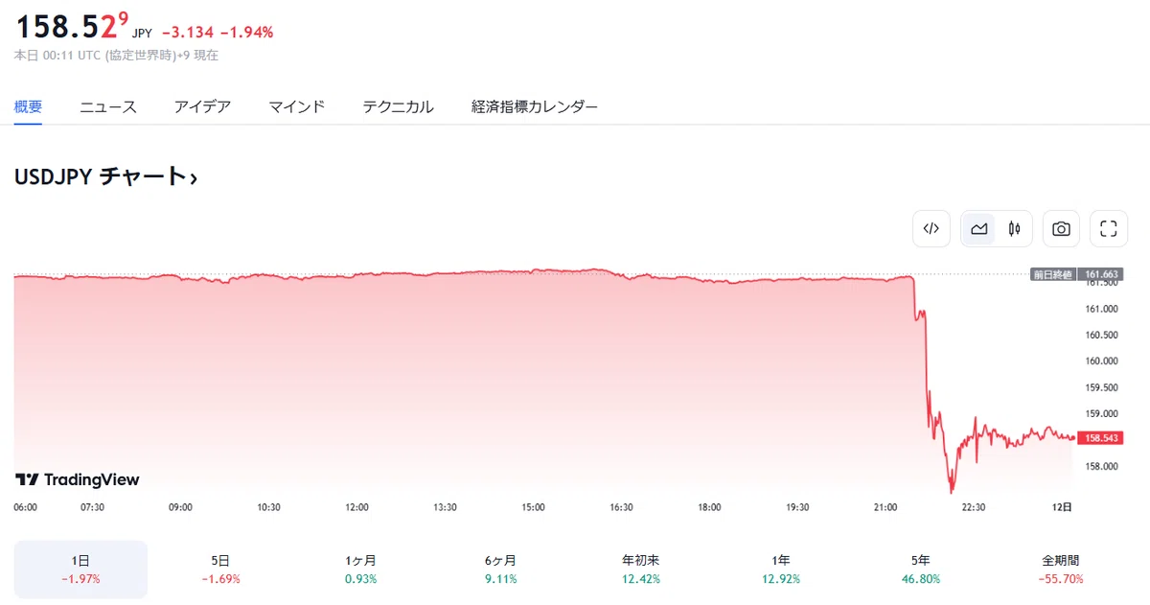Select the 年初来 range

641,570
